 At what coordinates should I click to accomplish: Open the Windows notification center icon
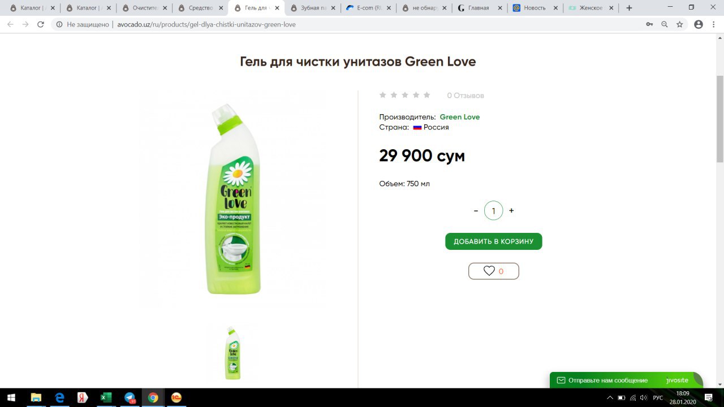pos(709,397)
